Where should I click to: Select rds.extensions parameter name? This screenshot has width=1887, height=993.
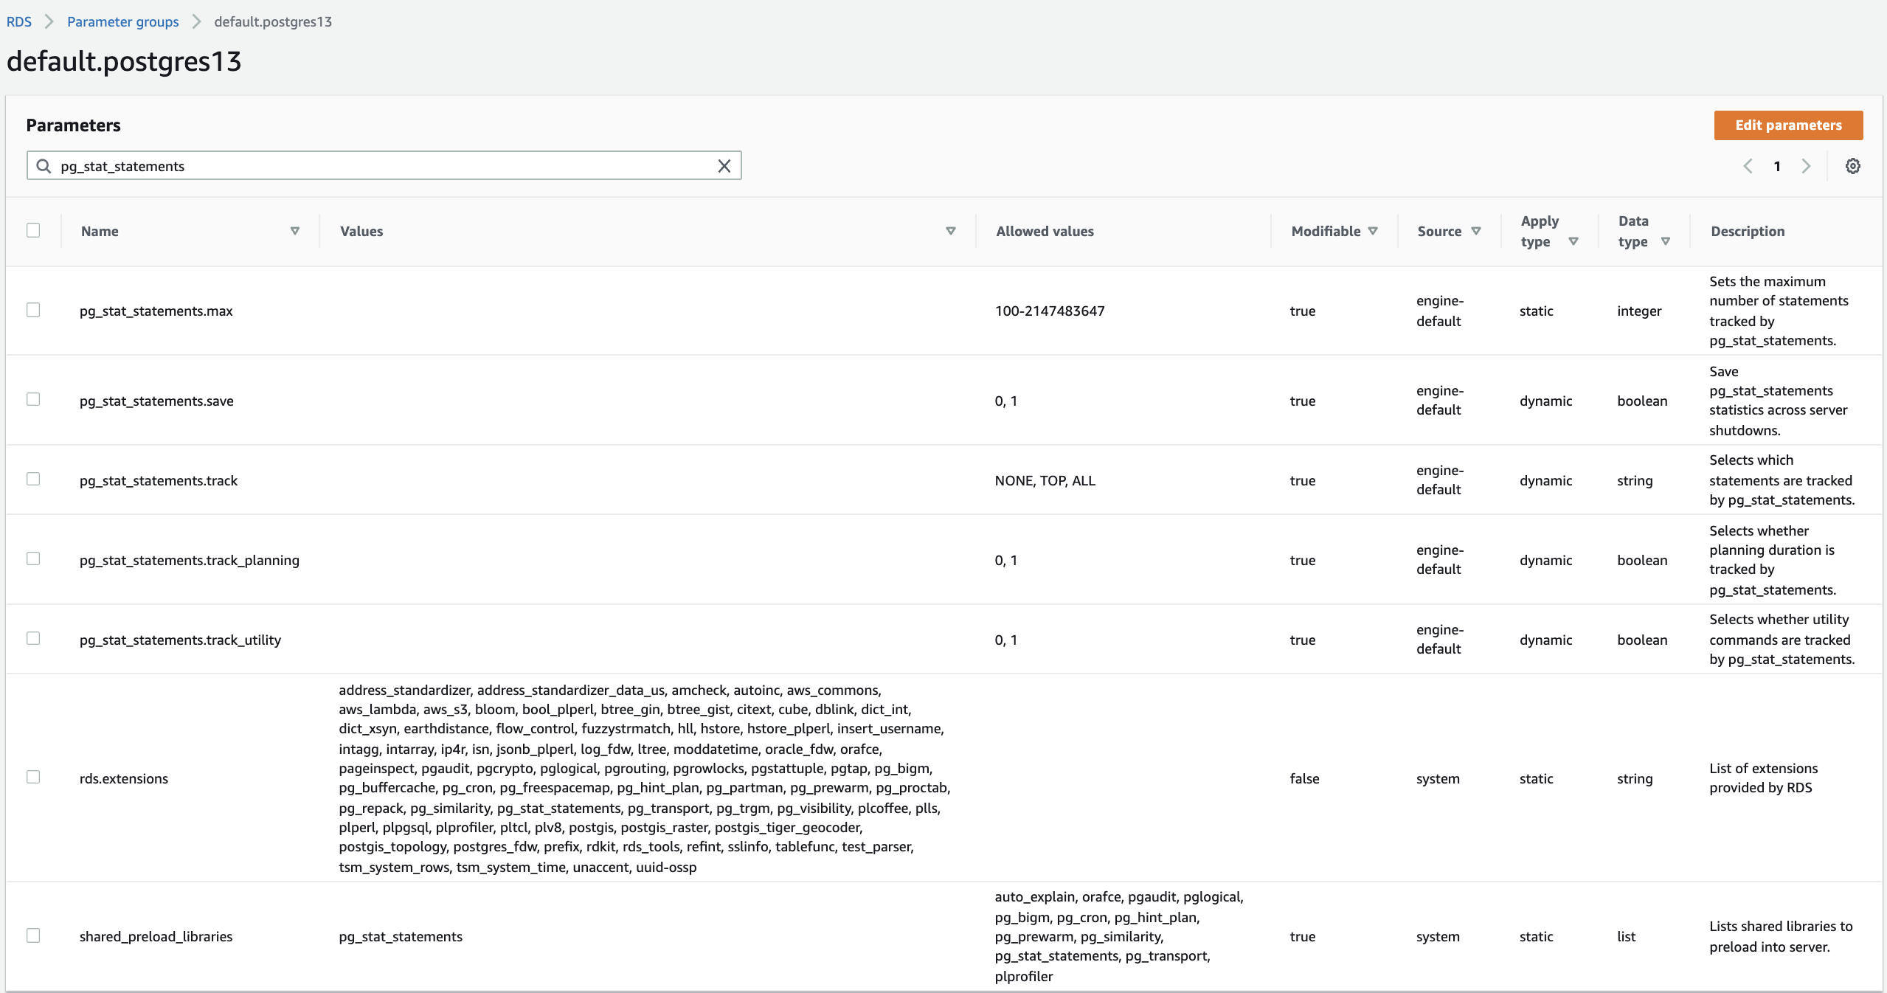[124, 779]
